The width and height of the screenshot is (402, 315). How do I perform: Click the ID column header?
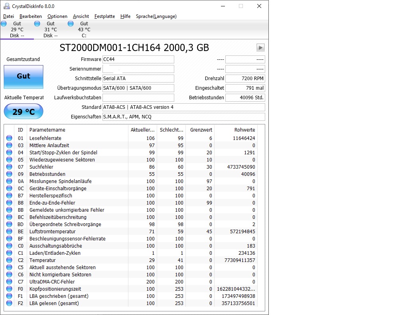[x=20, y=130]
